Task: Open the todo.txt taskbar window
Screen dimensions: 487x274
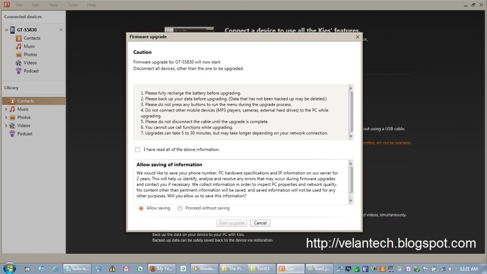Action: pos(77,269)
